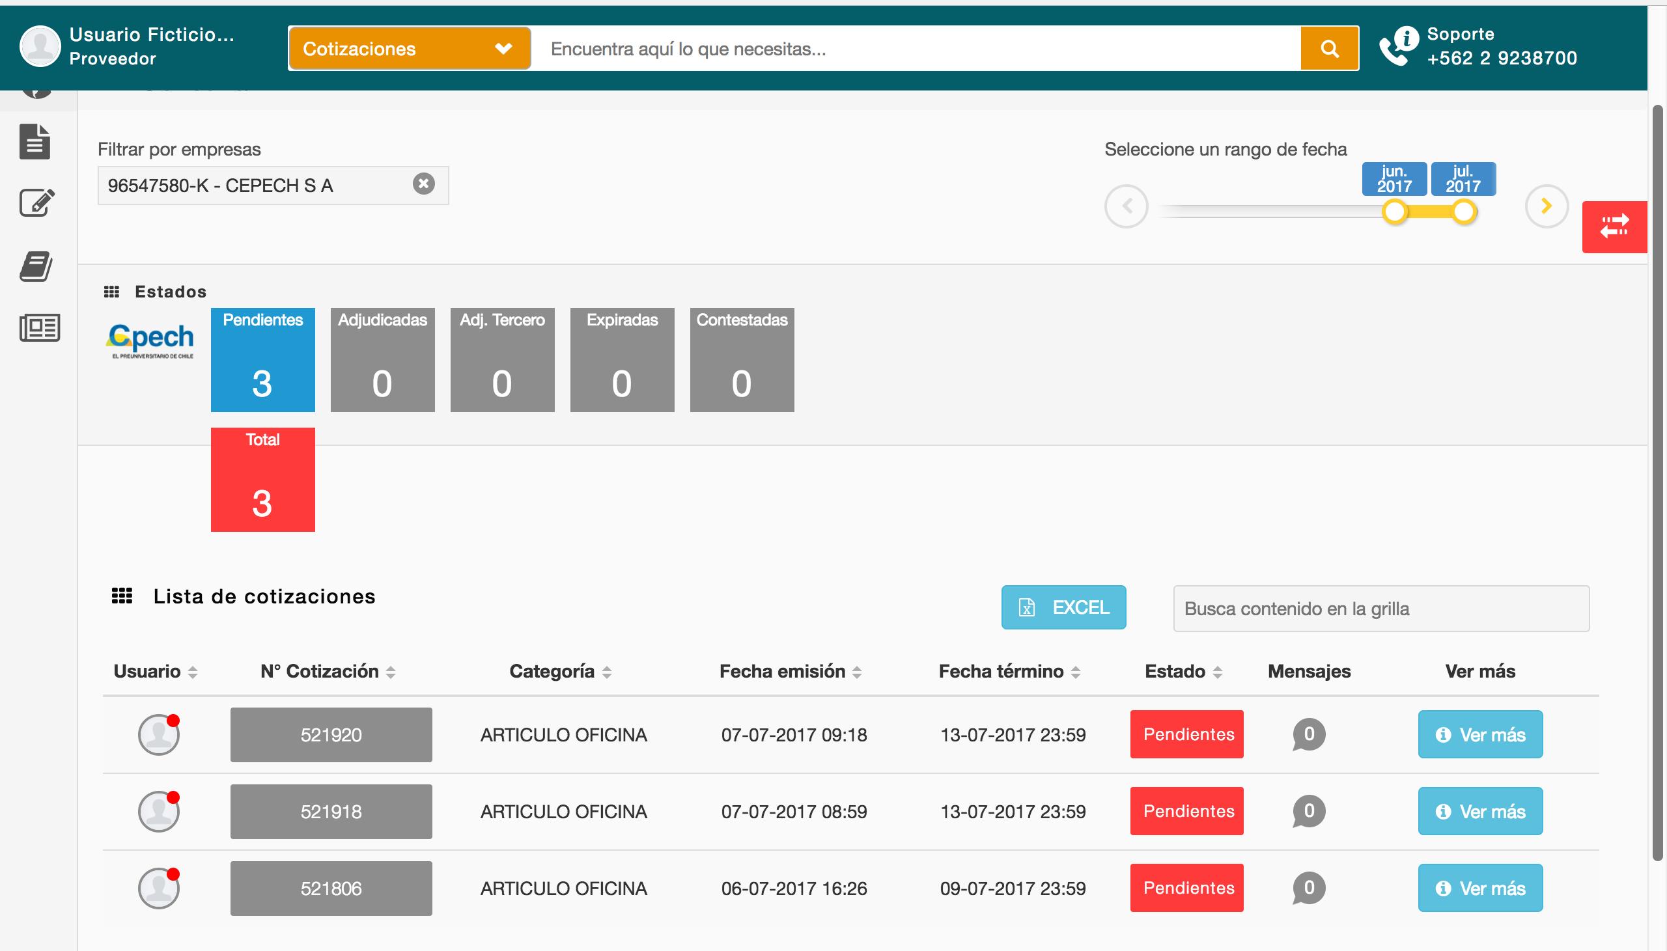Open messages bubble for quotation 521918

[1308, 812]
